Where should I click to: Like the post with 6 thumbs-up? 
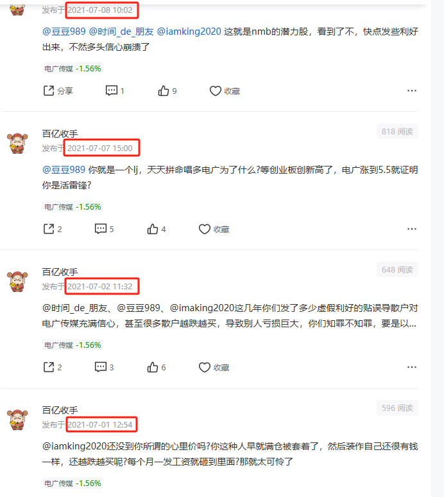156,367
